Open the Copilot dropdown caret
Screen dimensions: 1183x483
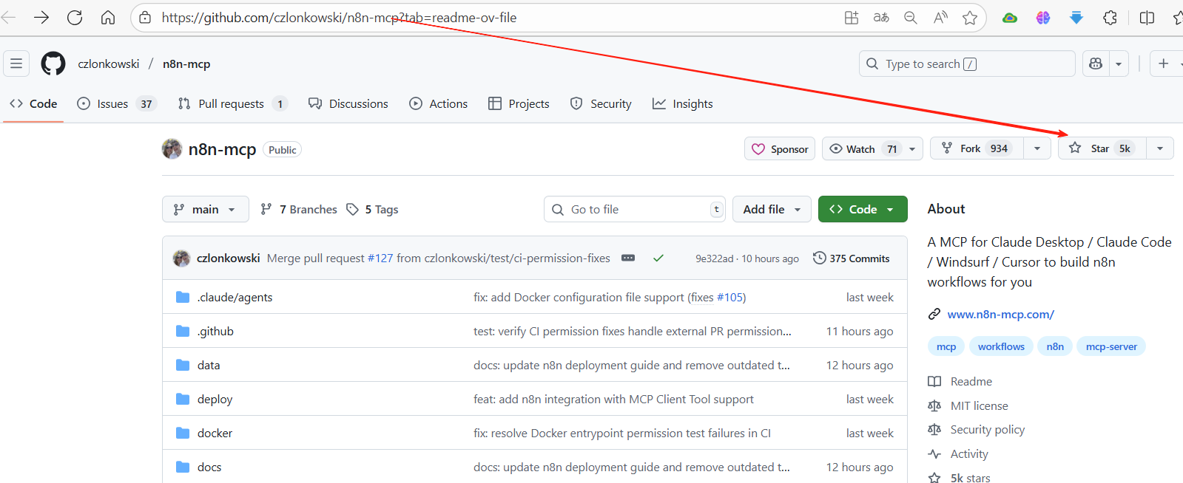[x=1119, y=64]
